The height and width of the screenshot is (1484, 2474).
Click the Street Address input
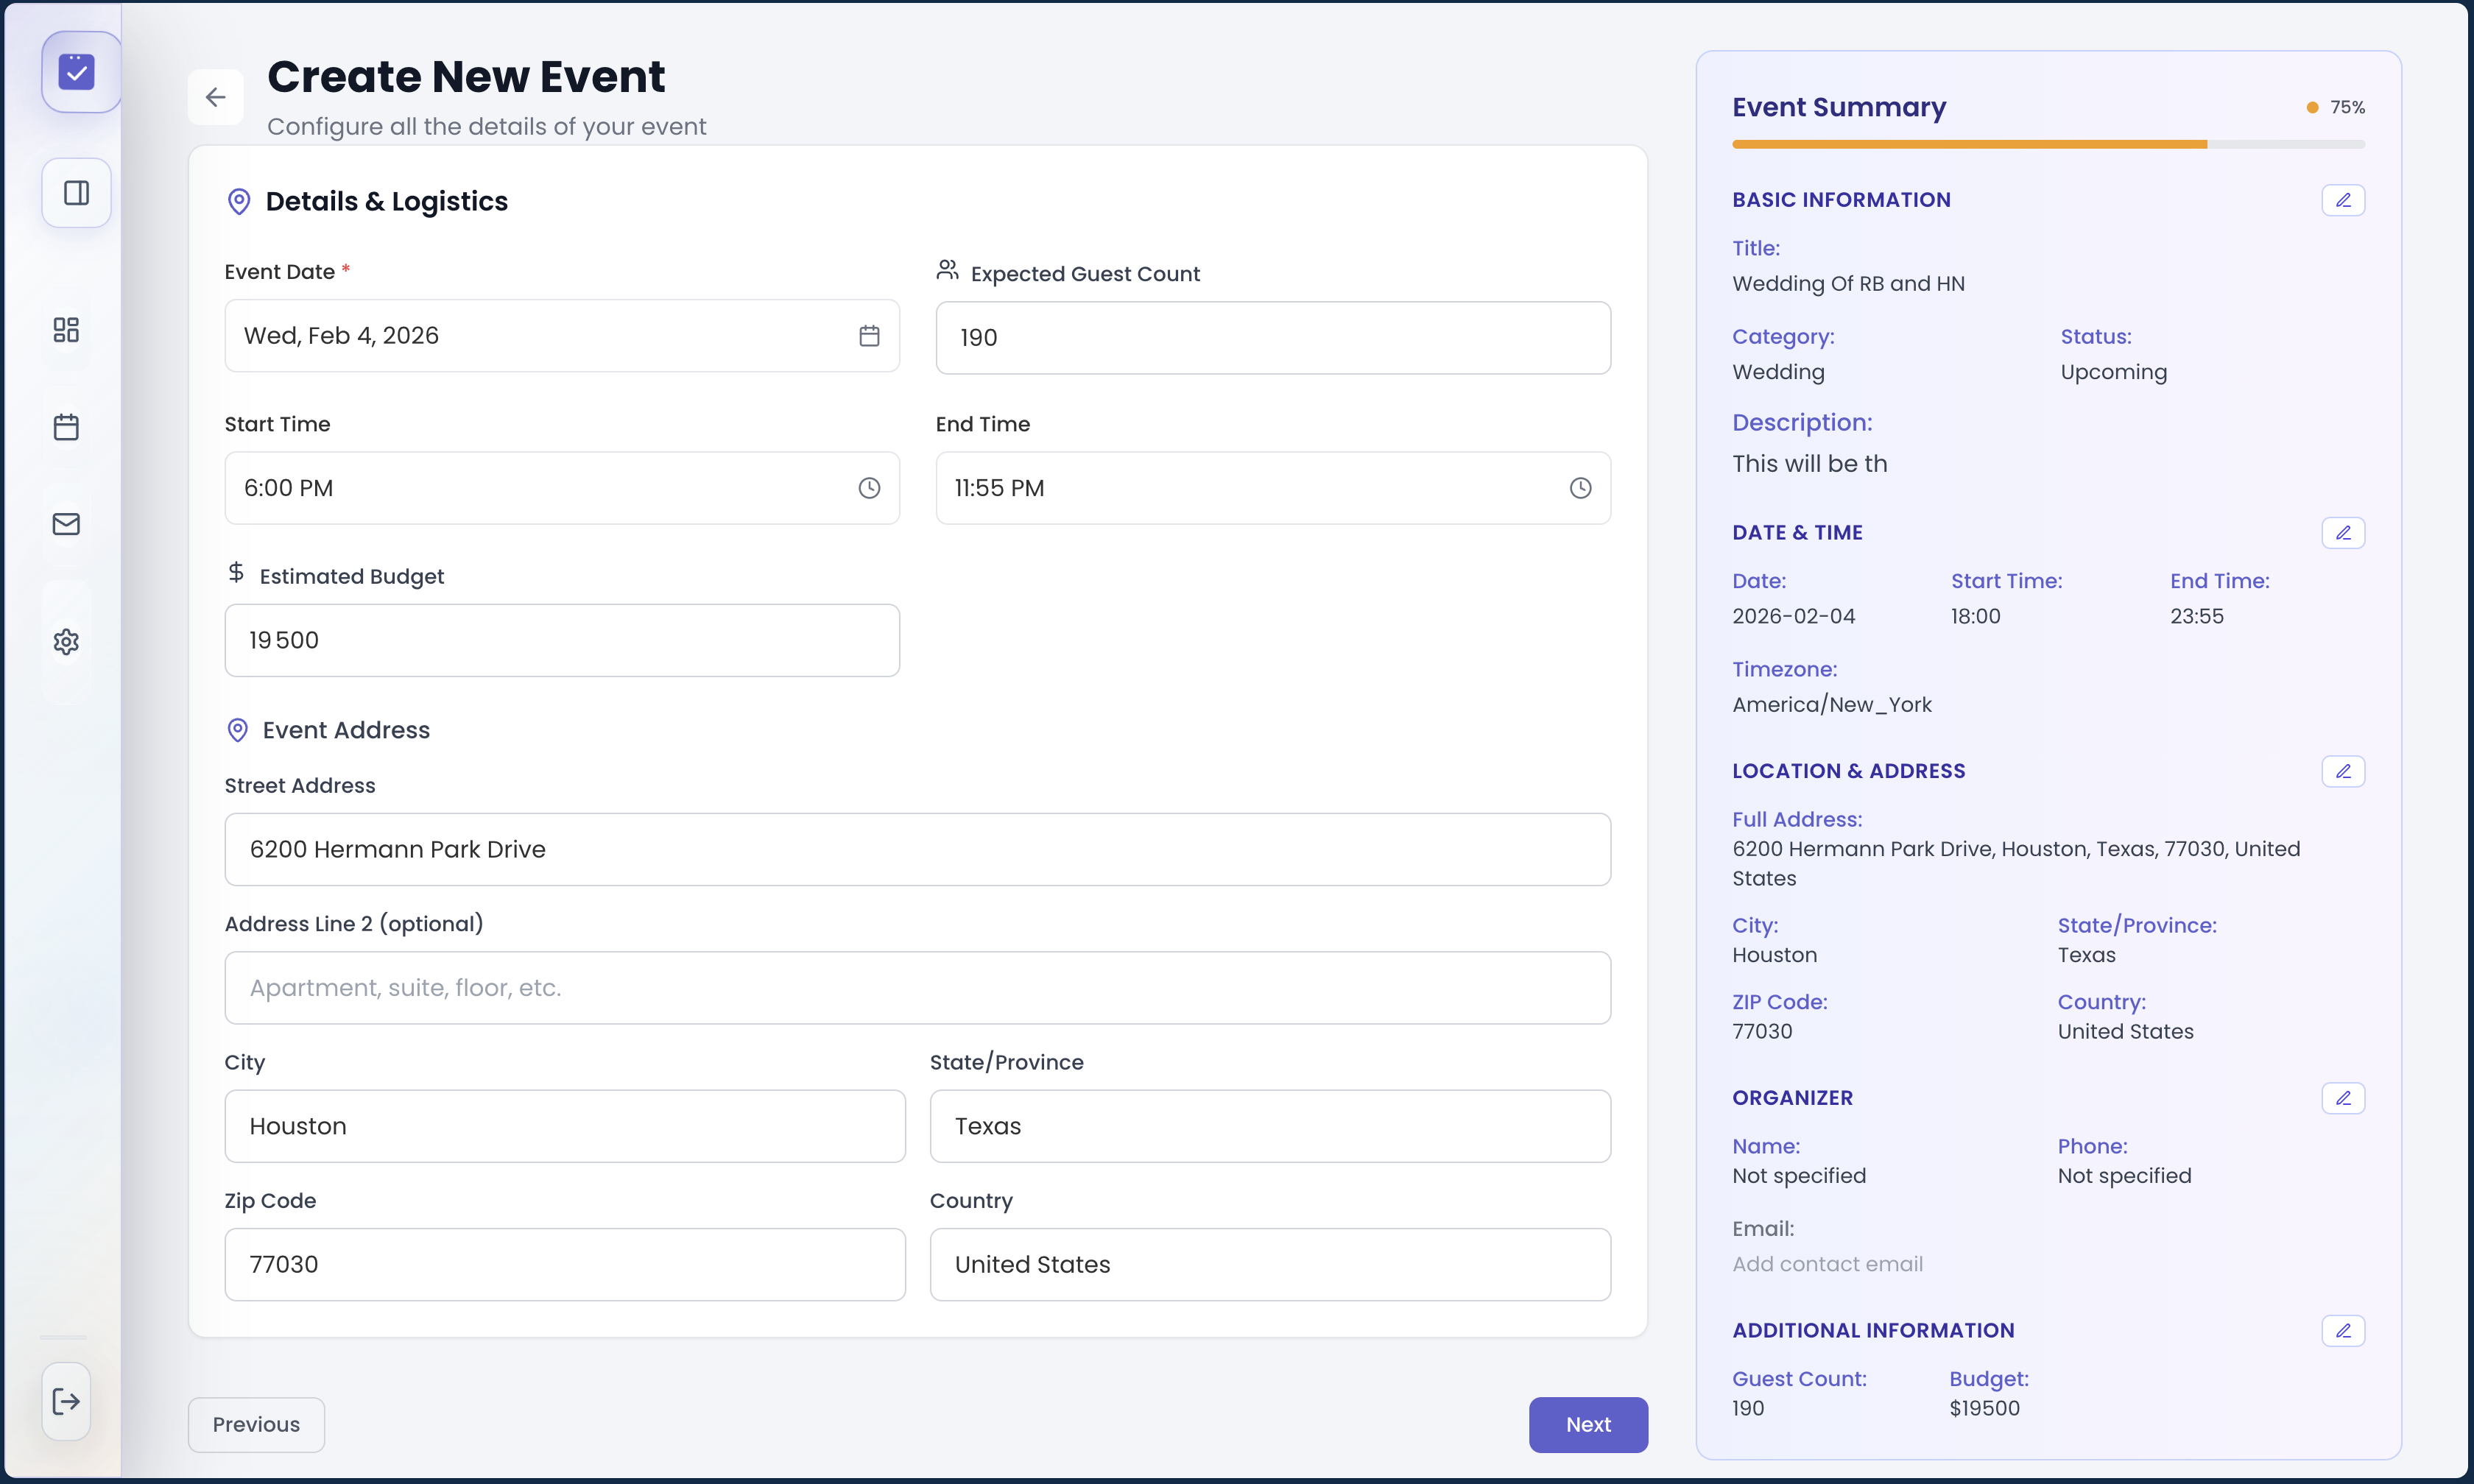click(x=917, y=849)
